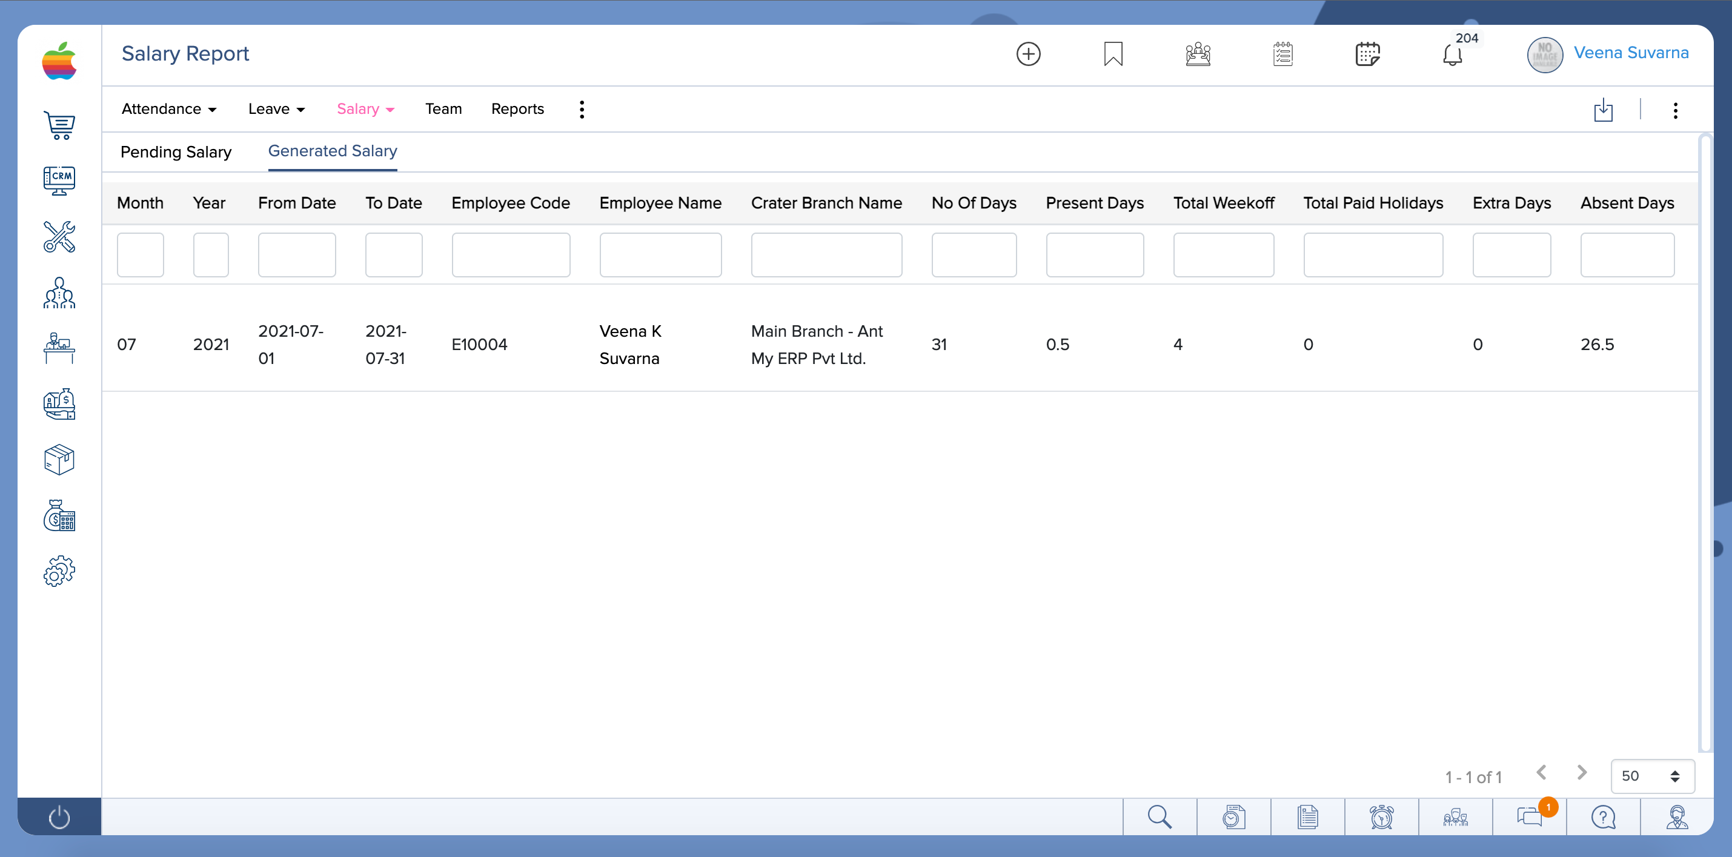Open the Veena Suvarna profile link
Screen dimensions: 1732x857
[x=1631, y=53]
